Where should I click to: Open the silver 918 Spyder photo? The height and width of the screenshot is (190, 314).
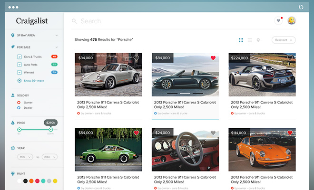click(262, 75)
